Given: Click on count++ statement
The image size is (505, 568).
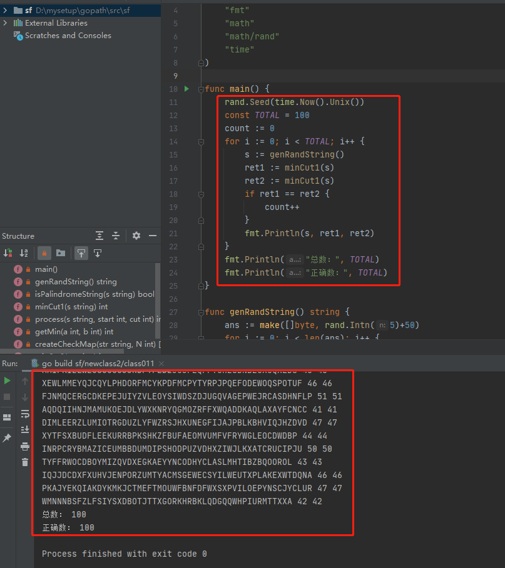Looking at the screenshot, I should click(x=282, y=207).
